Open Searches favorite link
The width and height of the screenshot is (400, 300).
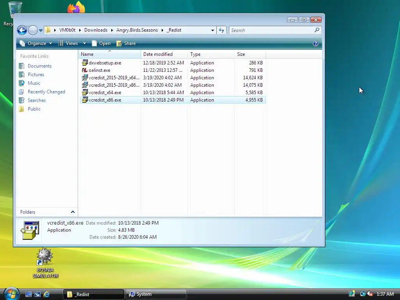click(36, 100)
